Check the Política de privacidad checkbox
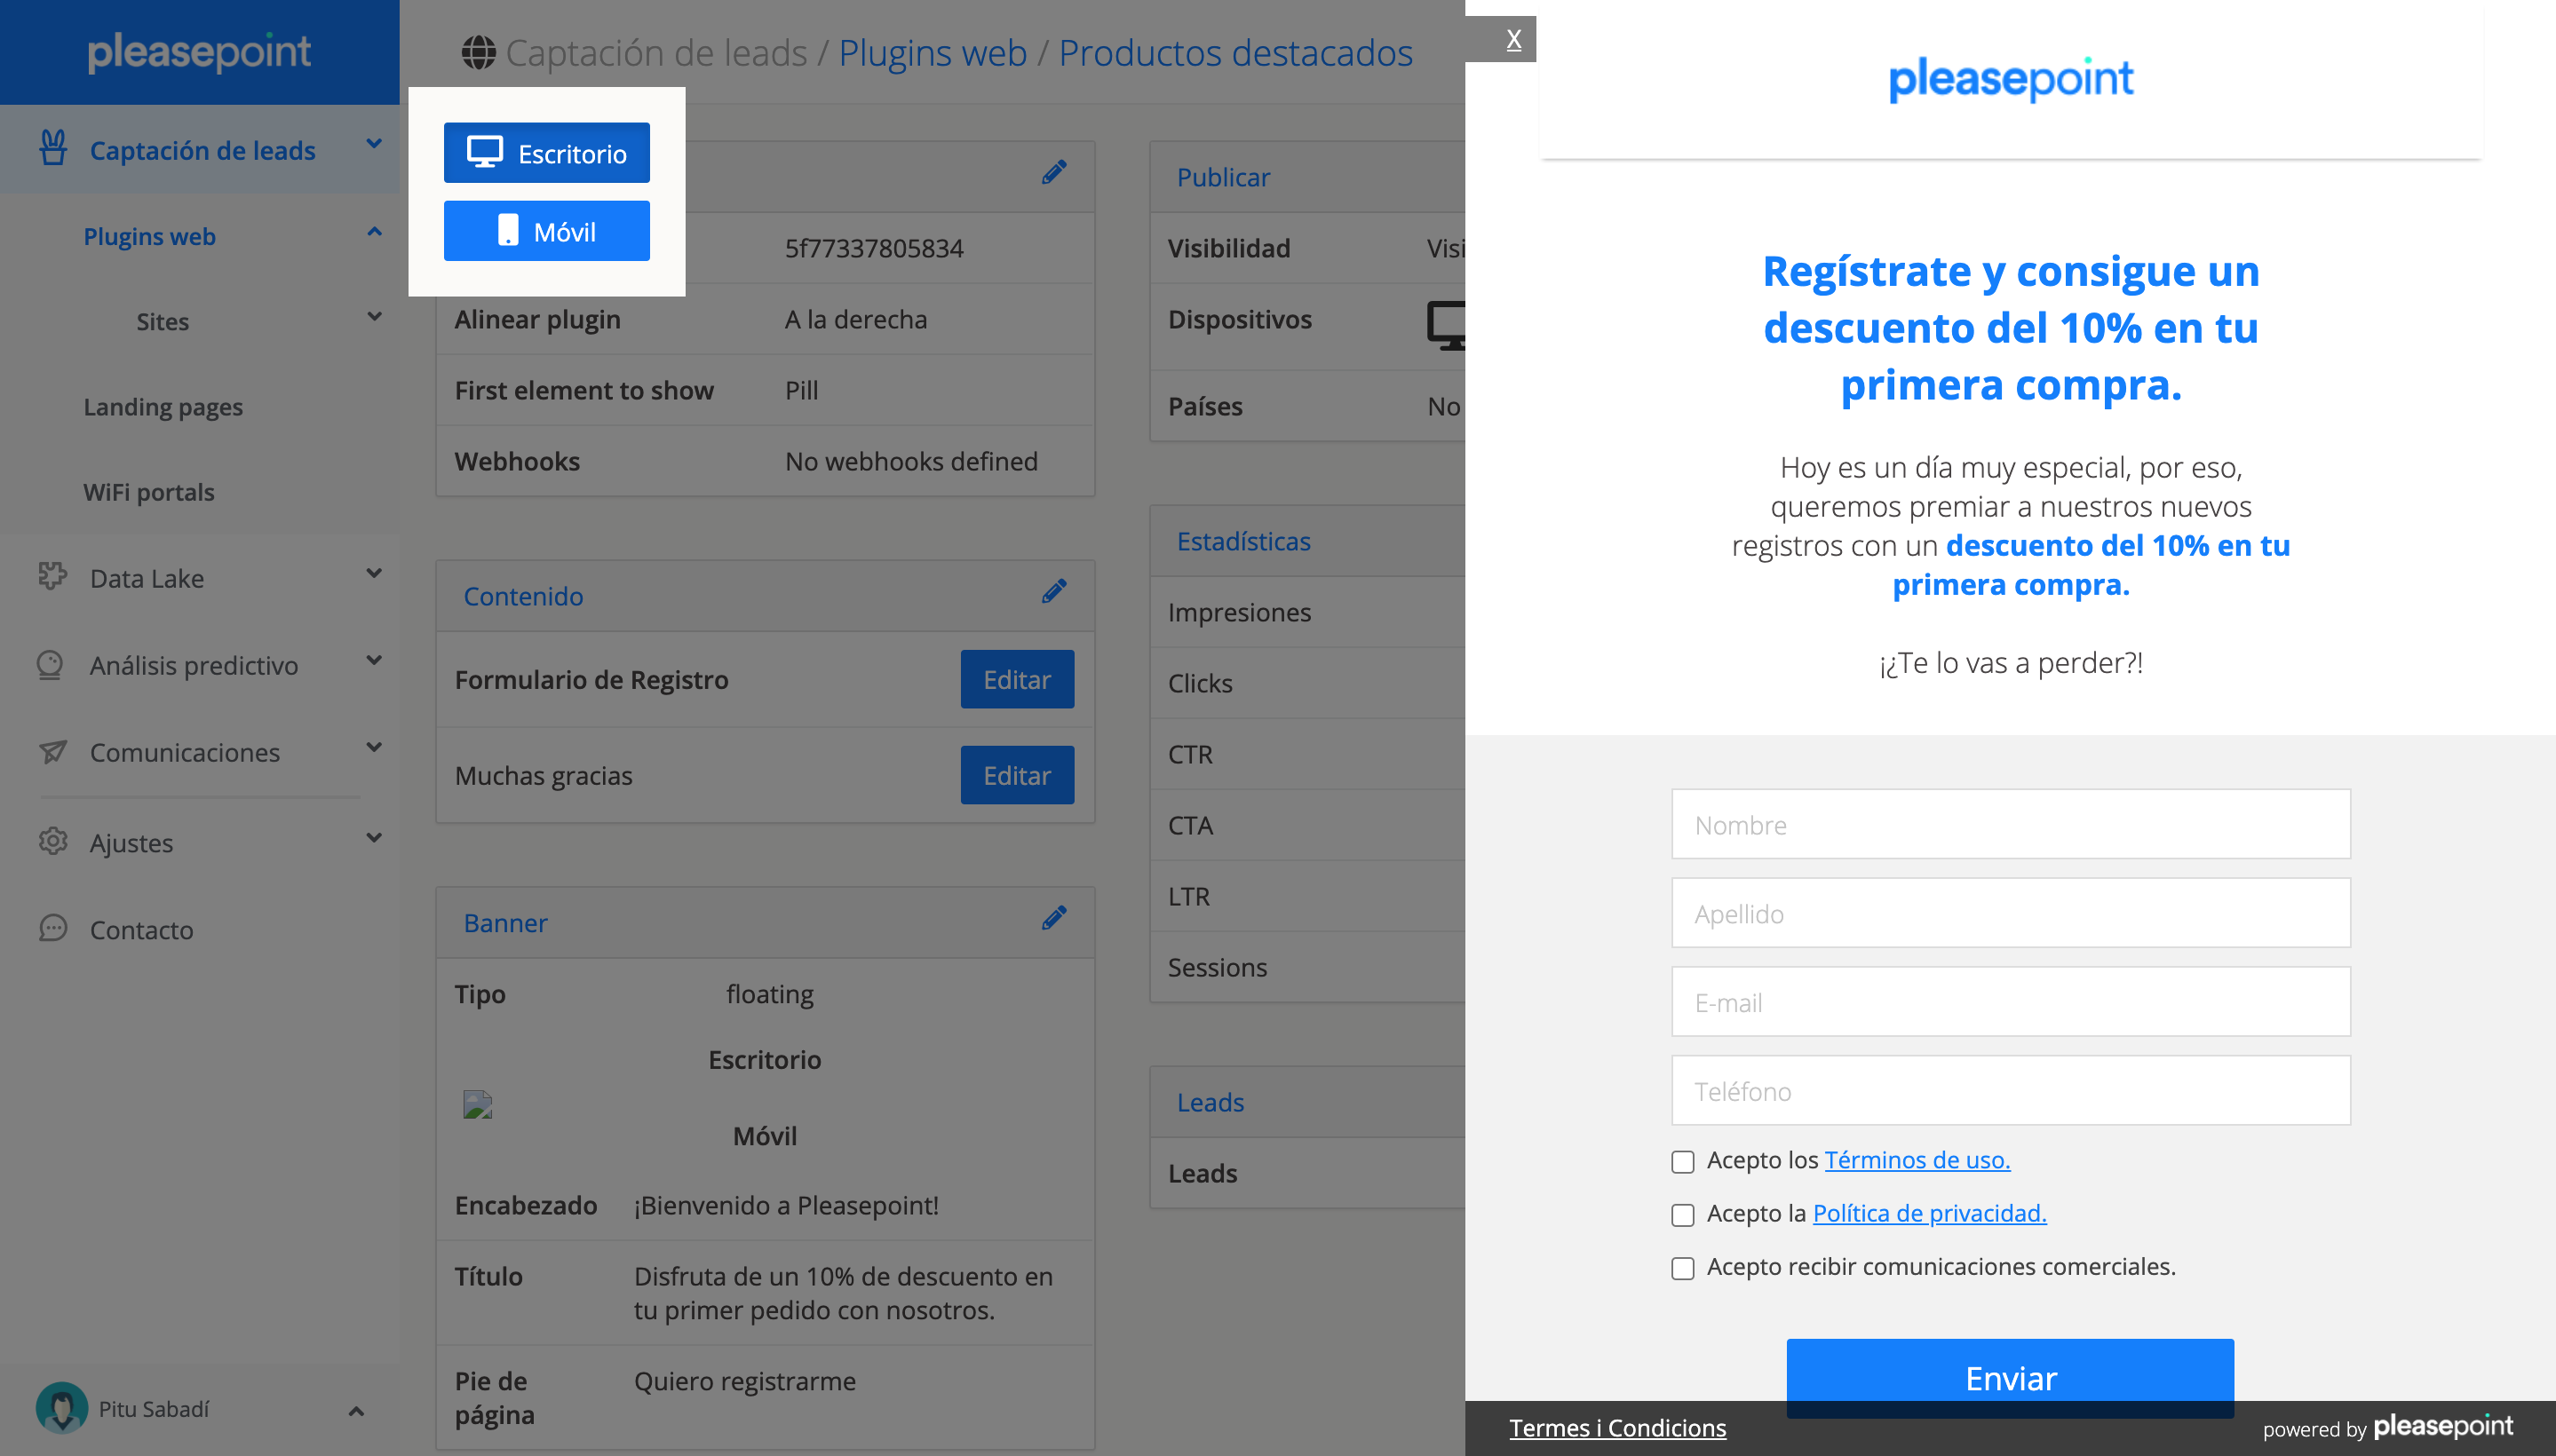2556x1456 pixels. click(1683, 1214)
